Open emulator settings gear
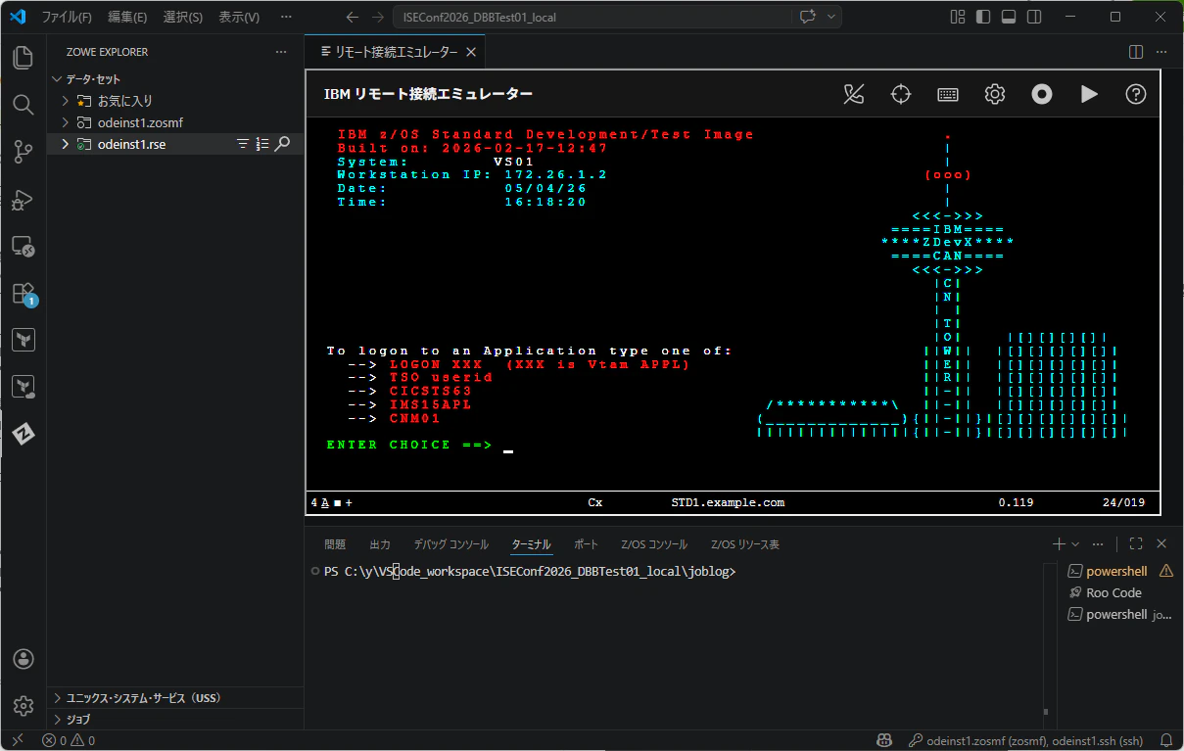1184x751 pixels. click(x=995, y=94)
